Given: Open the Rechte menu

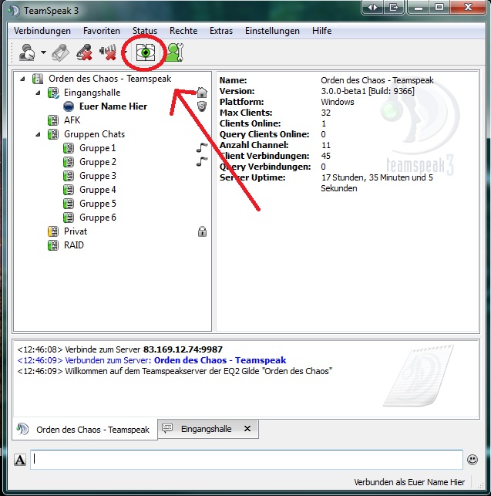Looking at the screenshot, I should [x=183, y=31].
